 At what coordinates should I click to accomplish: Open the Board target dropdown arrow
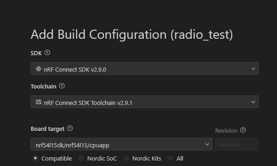point(207,145)
